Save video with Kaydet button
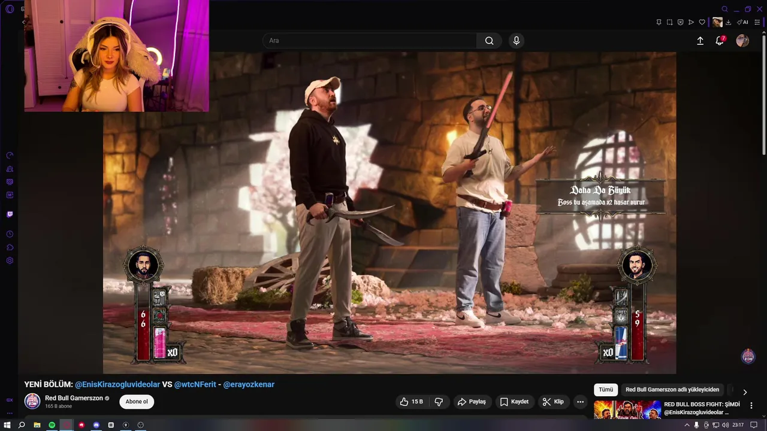Screen dimensions: 767x431 514,402
